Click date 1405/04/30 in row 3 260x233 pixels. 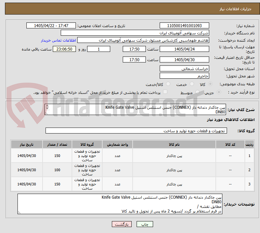tap(27, 184)
